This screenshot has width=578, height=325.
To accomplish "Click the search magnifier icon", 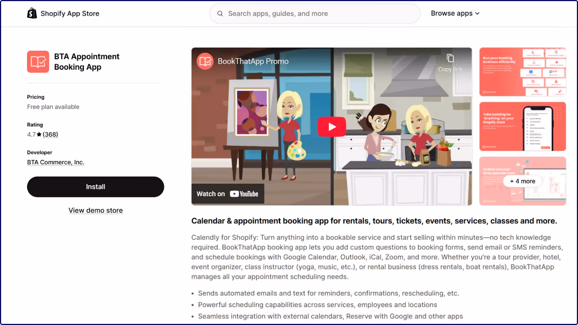I will (220, 14).
